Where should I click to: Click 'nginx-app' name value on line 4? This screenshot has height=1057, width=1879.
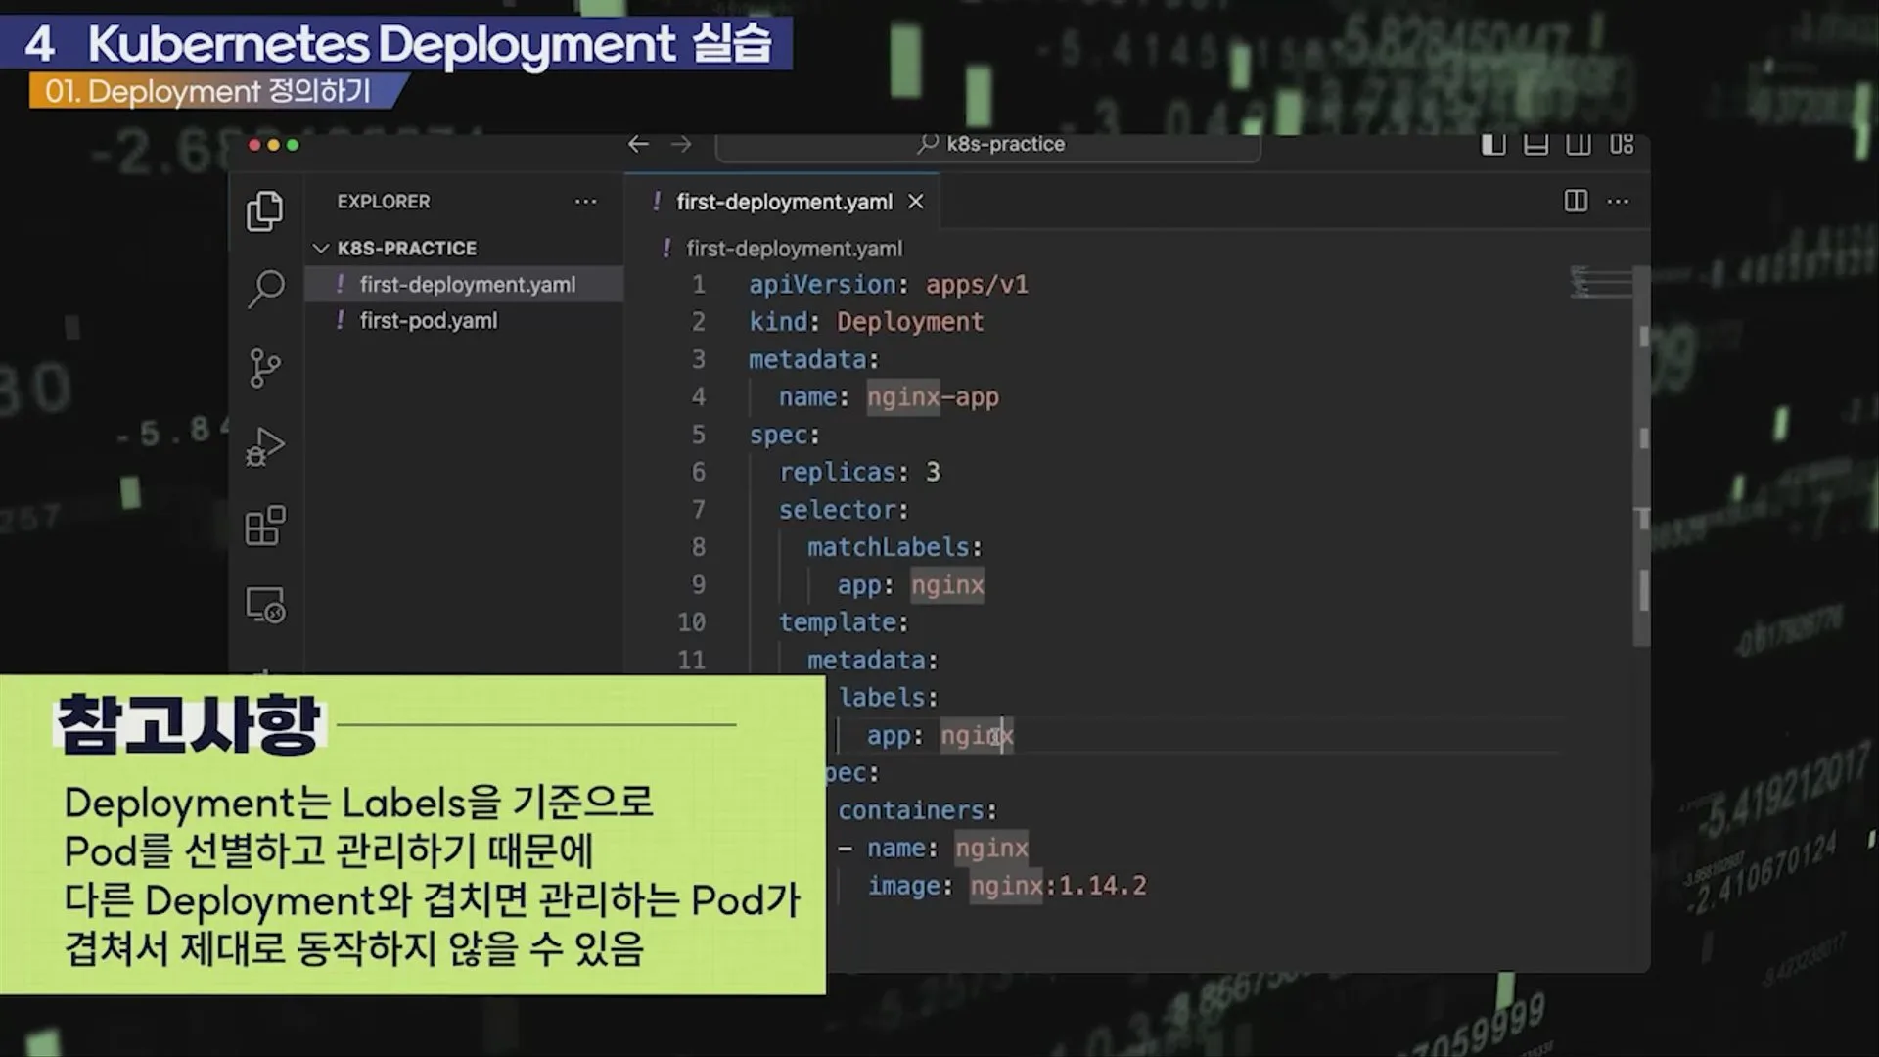(933, 397)
